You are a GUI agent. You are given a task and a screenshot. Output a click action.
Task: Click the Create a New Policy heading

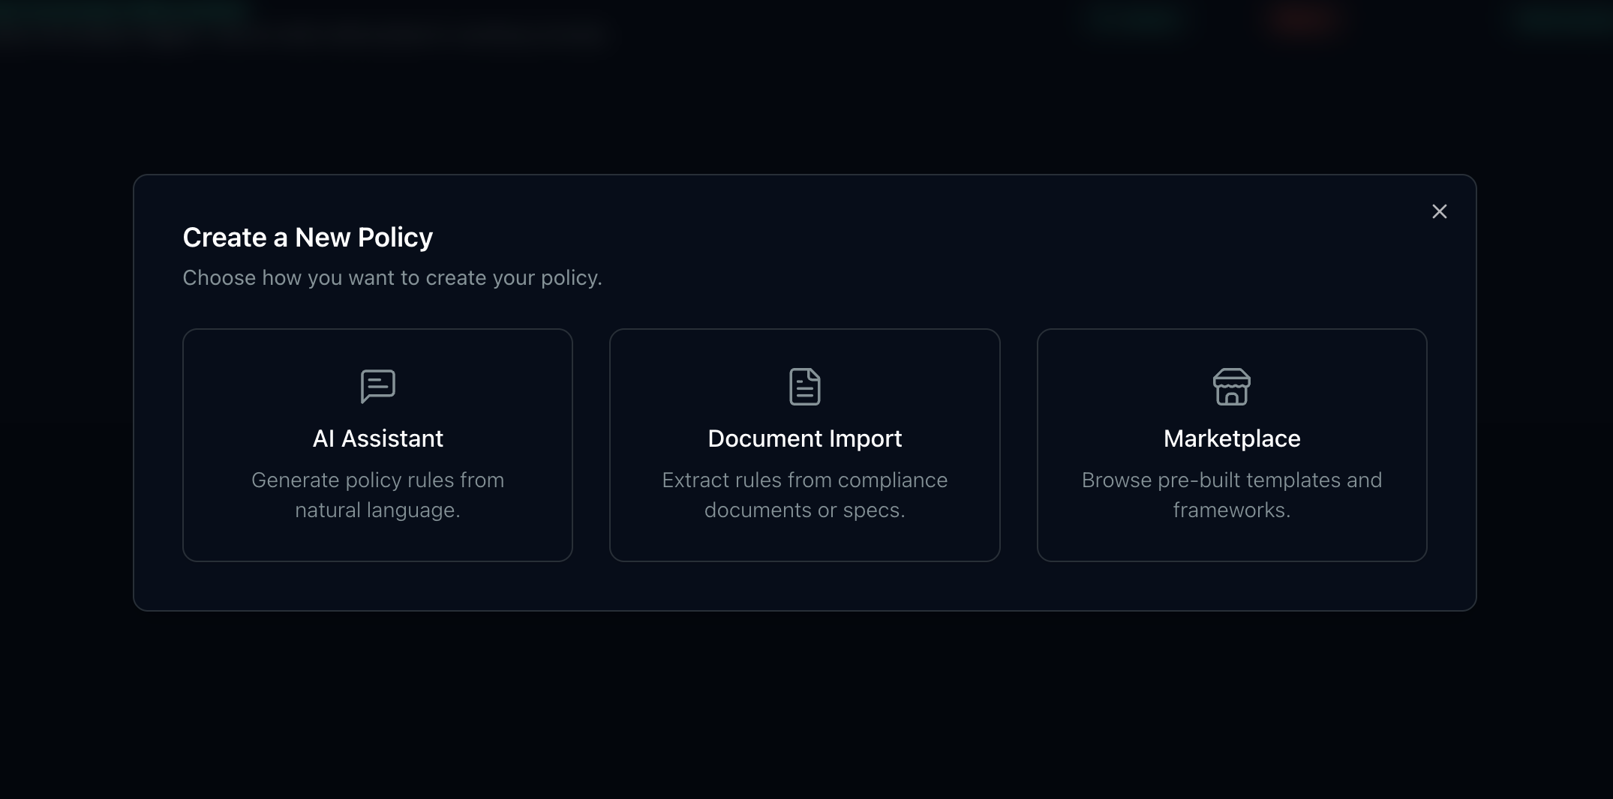(x=308, y=237)
